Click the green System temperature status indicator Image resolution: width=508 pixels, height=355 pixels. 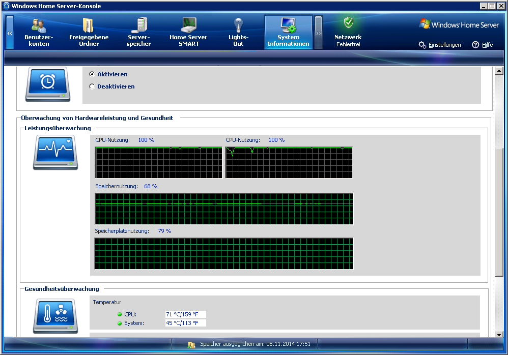pos(120,323)
